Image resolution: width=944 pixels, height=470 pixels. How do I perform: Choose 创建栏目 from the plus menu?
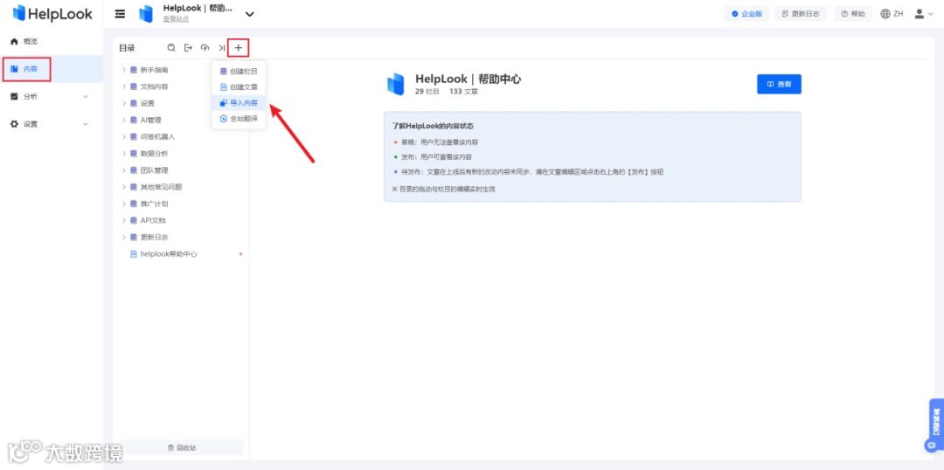click(239, 71)
